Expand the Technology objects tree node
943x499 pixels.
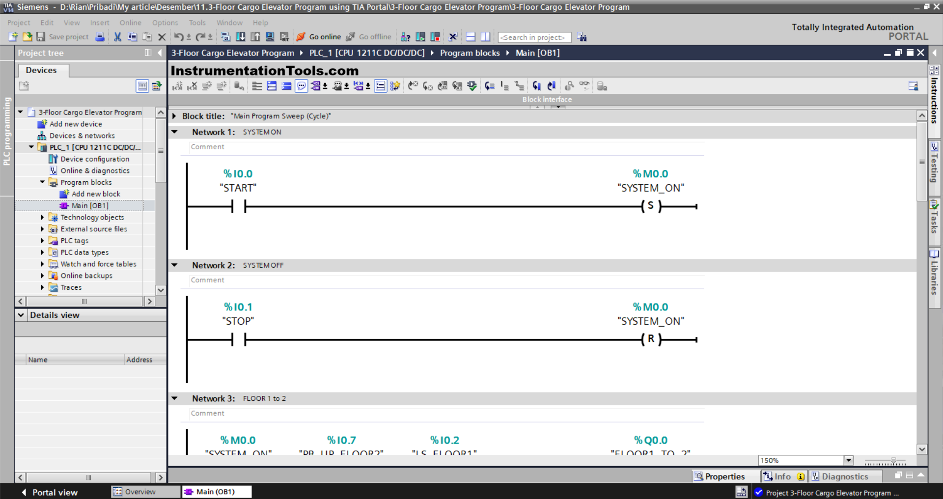[42, 217]
